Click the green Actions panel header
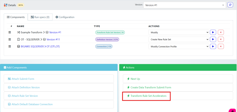The image size is (237, 112). click(x=178, y=68)
